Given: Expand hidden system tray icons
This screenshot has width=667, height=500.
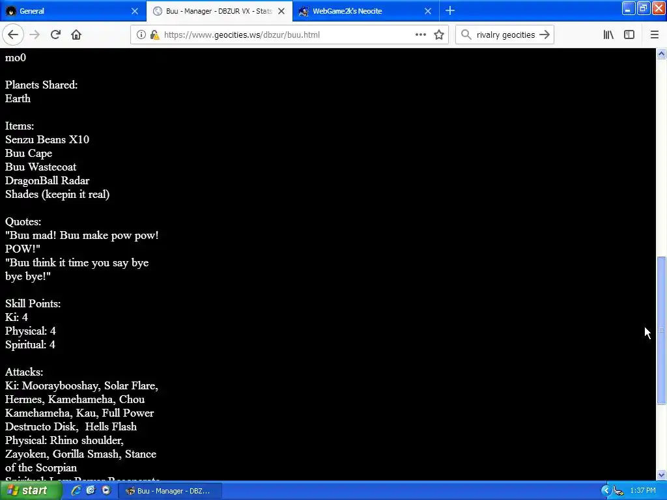Looking at the screenshot, I should [x=606, y=491].
